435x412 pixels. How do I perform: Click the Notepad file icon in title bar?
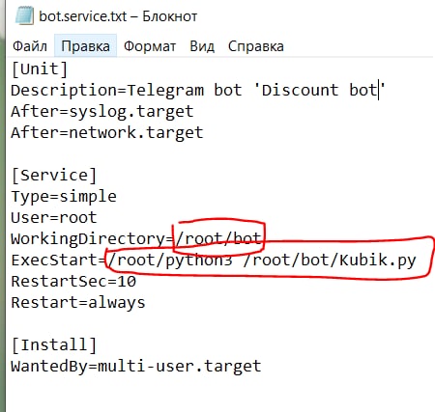click(24, 15)
